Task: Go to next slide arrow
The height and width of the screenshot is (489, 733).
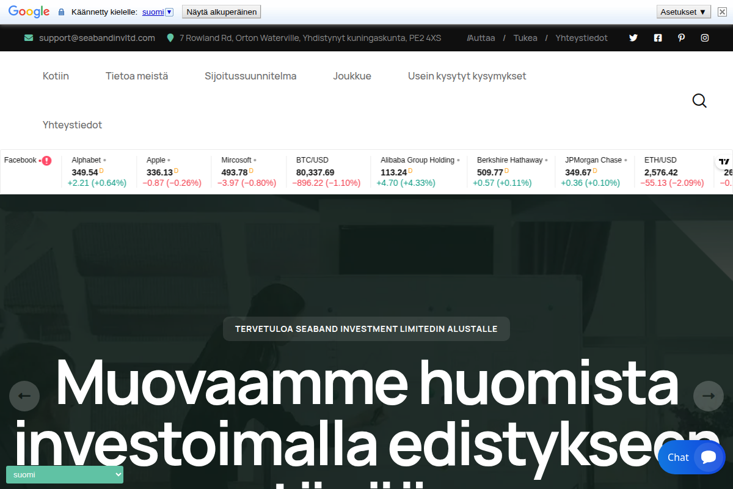Action: (709, 396)
